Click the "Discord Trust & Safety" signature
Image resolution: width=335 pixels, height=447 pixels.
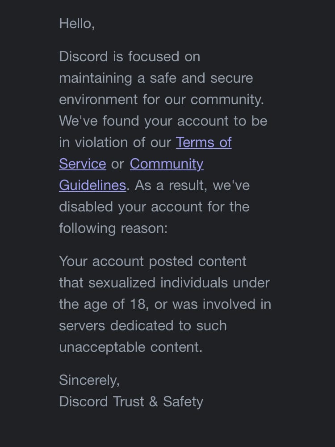(x=131, y=402)
